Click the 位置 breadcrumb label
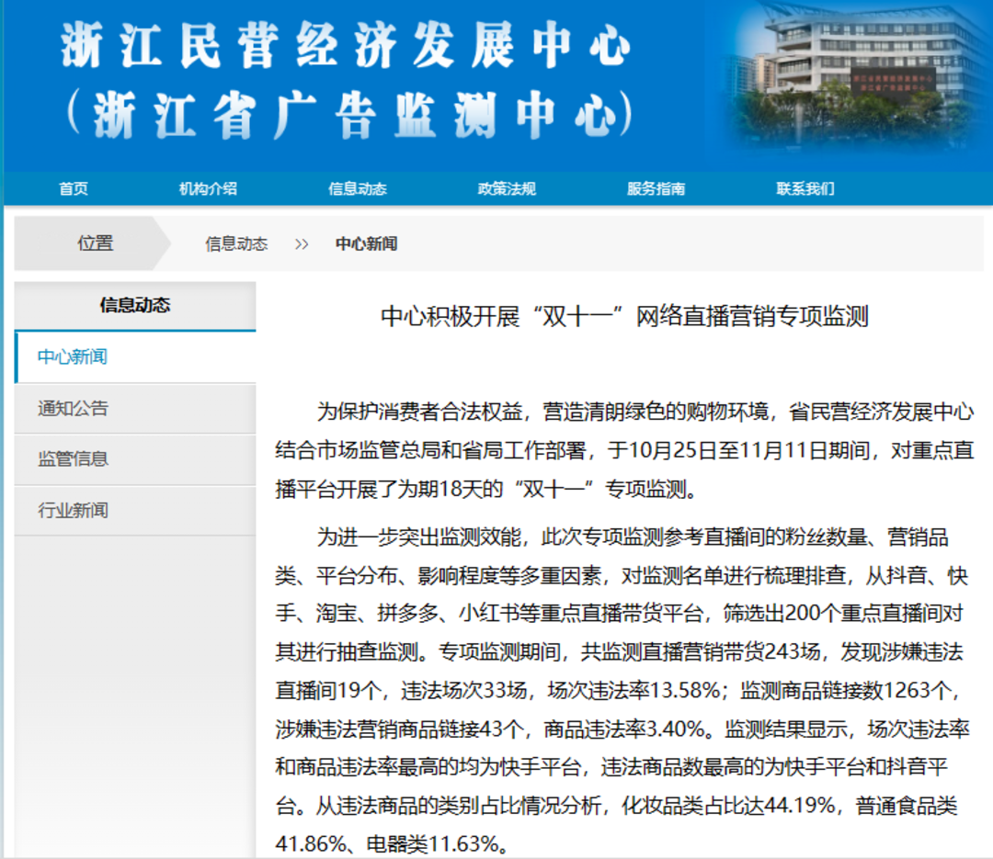The image size is (993, 859). pos(96,243)
